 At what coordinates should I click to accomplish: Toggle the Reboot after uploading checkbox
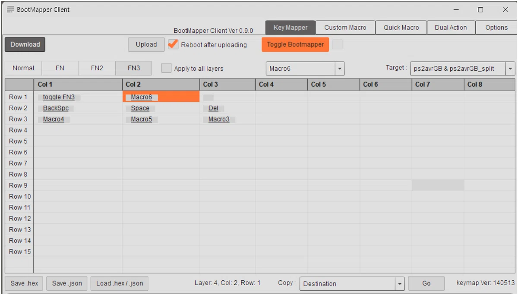(173, 44)
